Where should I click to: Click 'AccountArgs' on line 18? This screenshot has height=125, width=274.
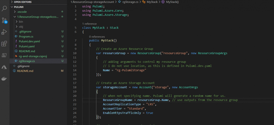(x=188, y=87)
